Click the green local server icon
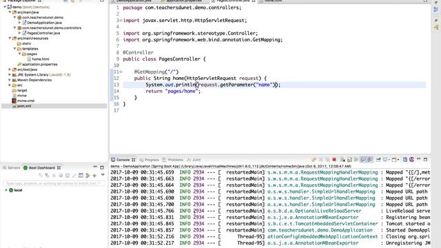Viewport: 441px width, 248px height. pos(11,190)
